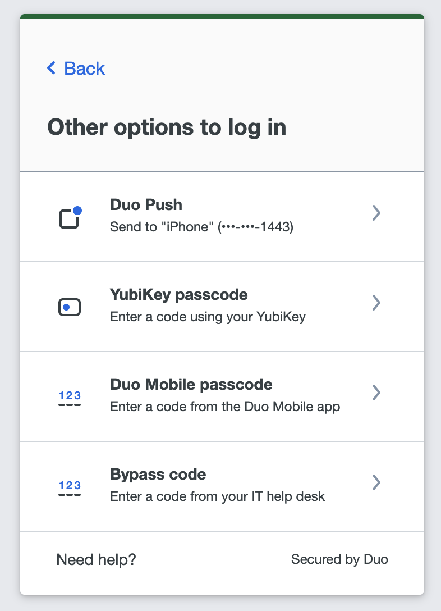
Task: Select the Duo Push title
Action: point(146,205)
